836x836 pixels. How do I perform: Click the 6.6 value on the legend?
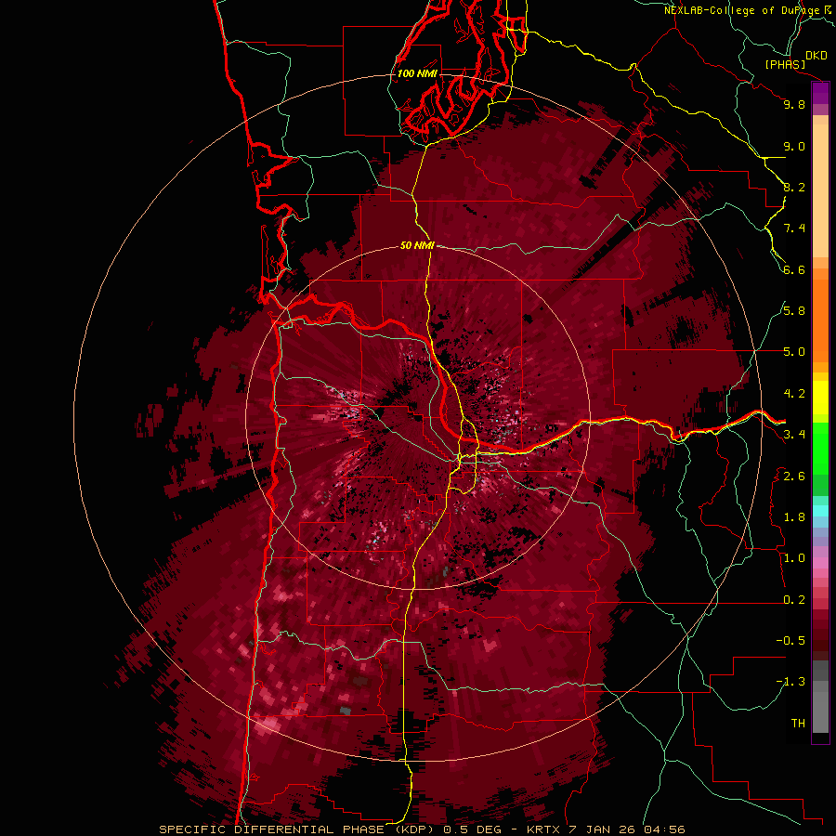794,269
